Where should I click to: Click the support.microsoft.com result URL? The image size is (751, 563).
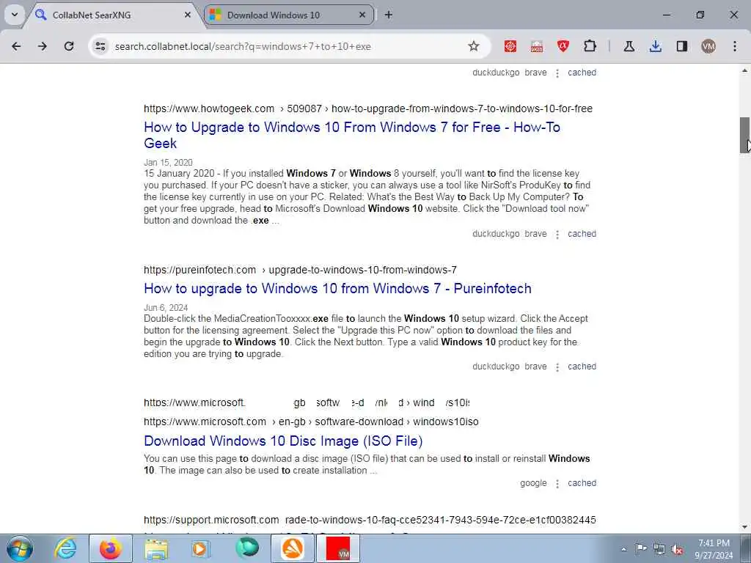pos(370,520)
